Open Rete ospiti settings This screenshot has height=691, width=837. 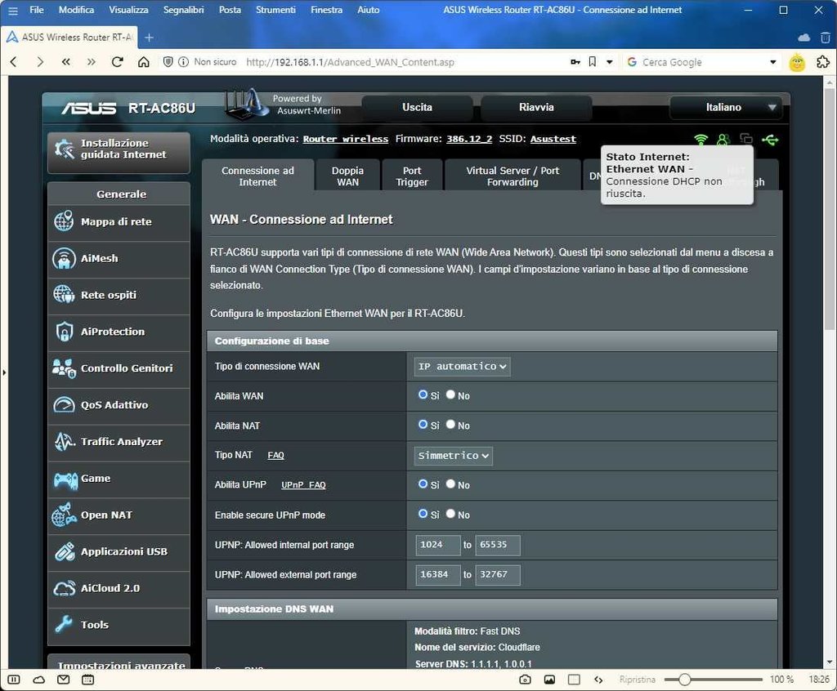pyautogui.click(x=119, y=296)
